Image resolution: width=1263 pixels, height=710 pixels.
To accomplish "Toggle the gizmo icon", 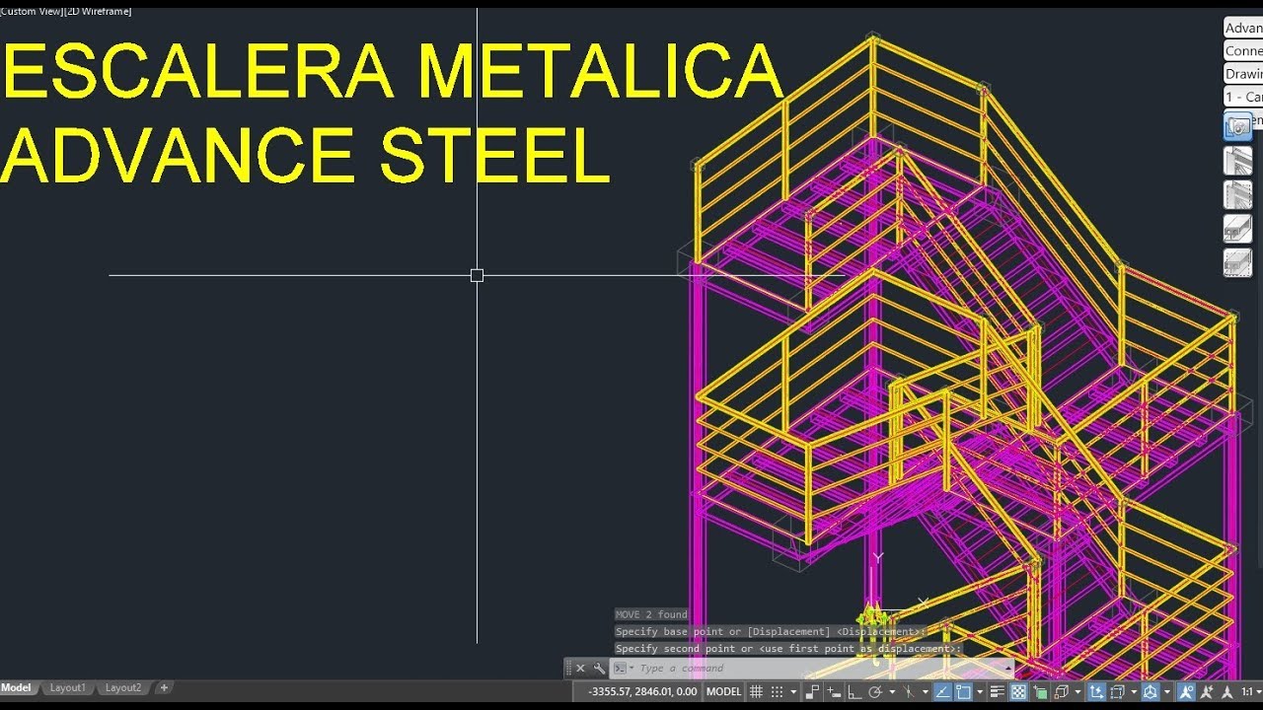I will pos(1151,691).
